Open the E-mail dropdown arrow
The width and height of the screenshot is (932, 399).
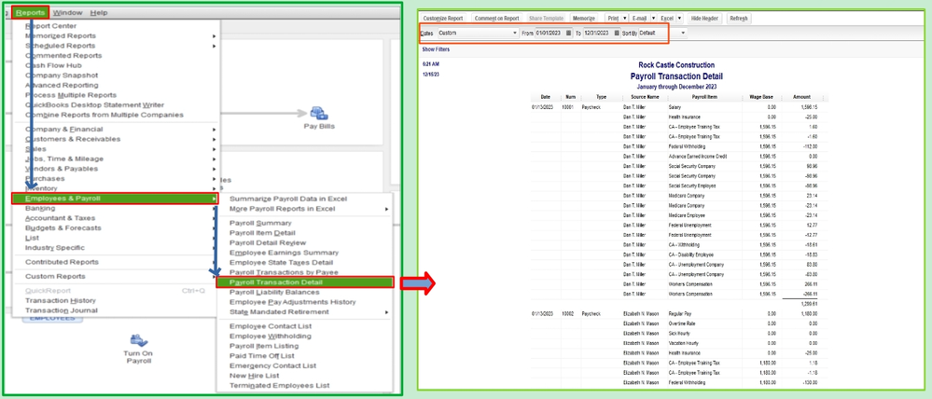coord(653,19)
